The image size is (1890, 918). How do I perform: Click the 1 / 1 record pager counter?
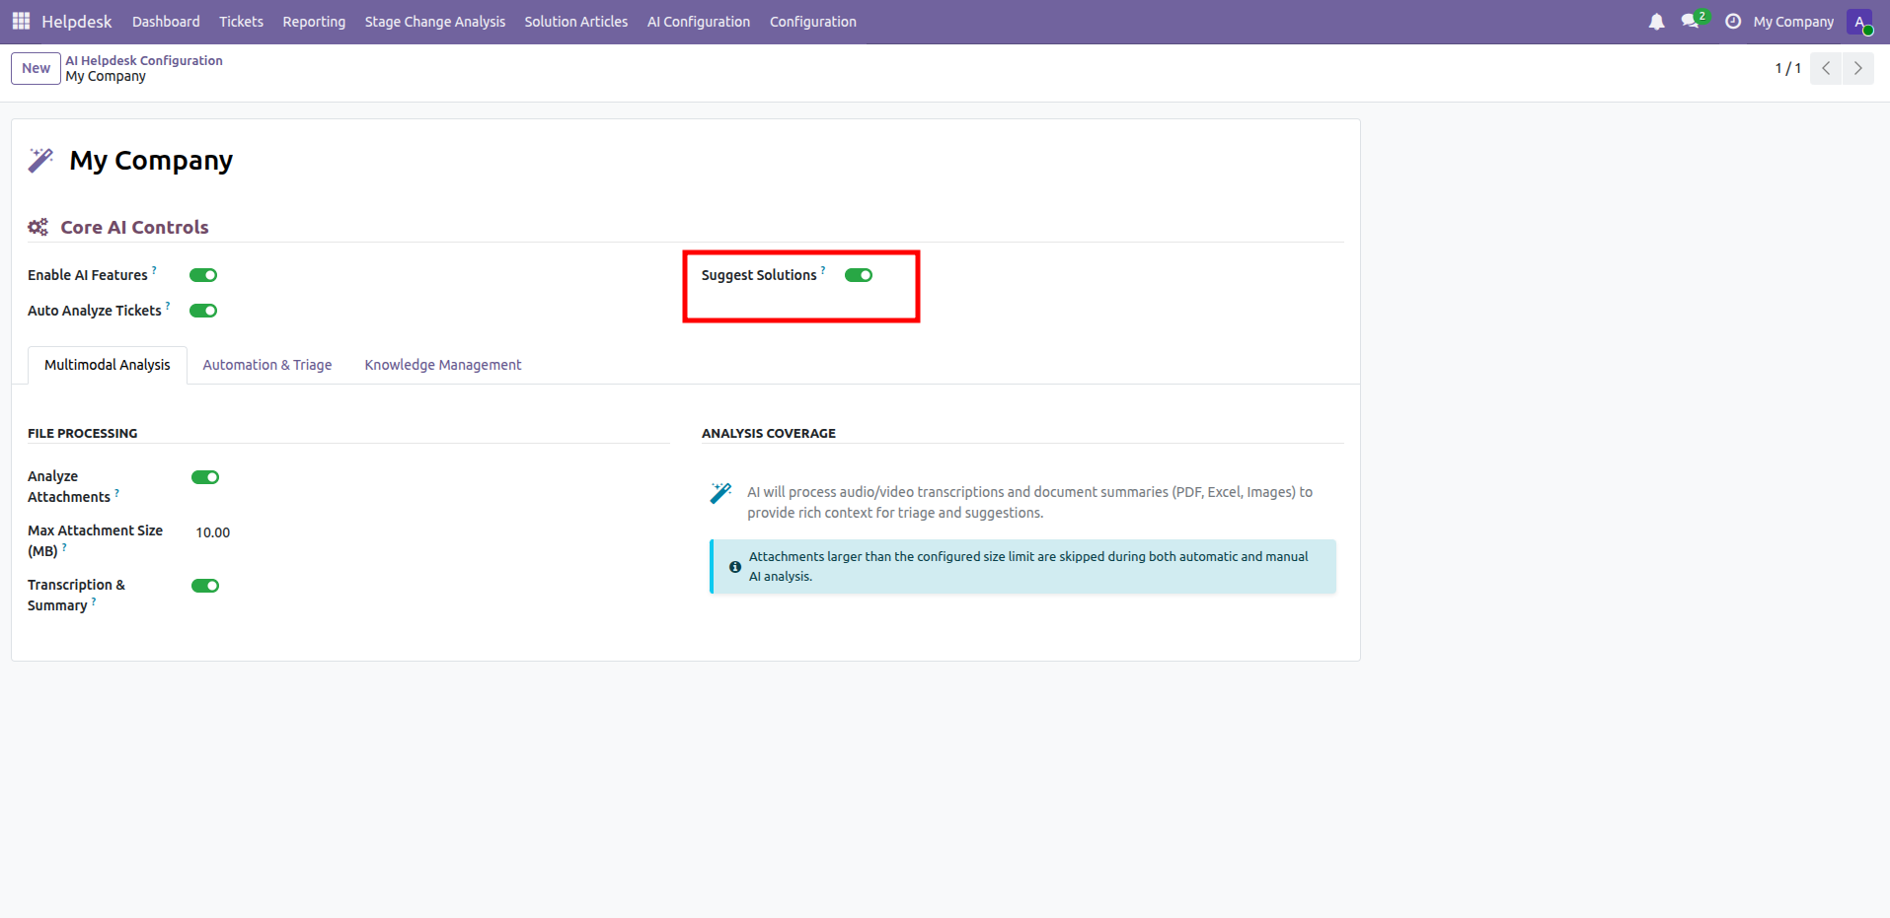click(1787, 68)
